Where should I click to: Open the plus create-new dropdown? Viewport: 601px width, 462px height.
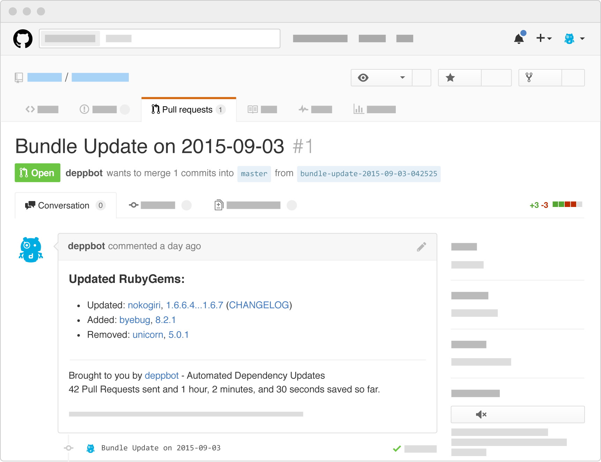pos(544,38)
